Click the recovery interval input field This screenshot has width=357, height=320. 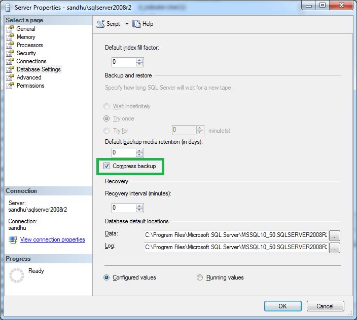(124, 208)
